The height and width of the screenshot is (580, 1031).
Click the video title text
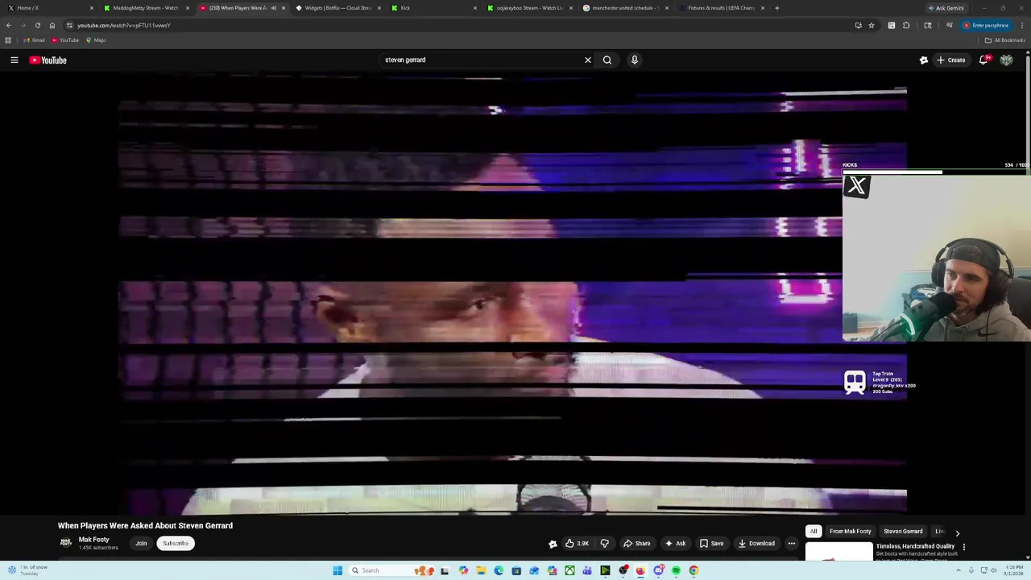pos(145,525)
